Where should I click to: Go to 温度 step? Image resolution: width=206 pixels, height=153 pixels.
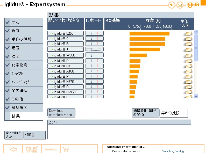24,56
